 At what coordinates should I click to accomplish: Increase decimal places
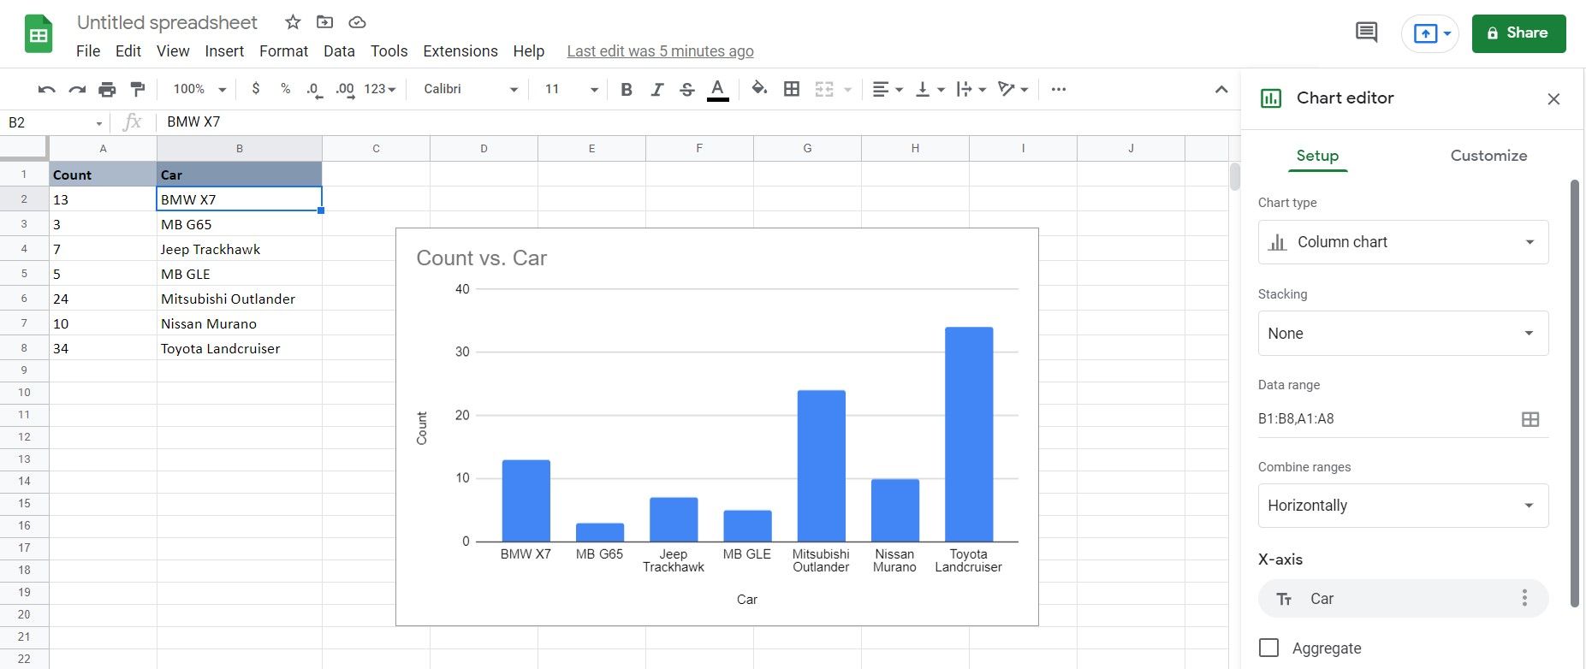345,90
